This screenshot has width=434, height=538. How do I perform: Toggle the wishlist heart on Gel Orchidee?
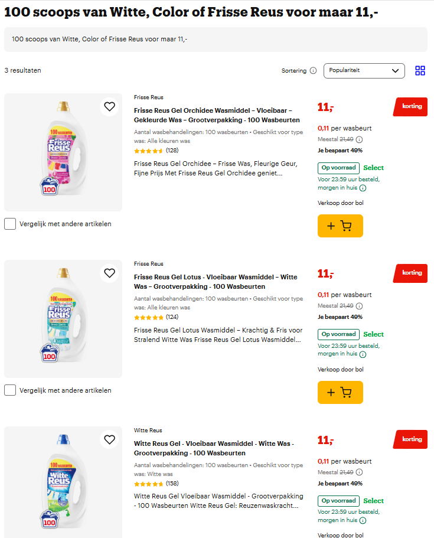(109, 107)
